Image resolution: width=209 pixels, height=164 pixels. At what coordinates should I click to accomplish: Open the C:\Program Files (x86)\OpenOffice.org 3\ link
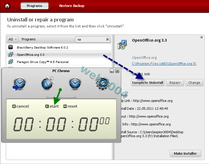point(164,64)
